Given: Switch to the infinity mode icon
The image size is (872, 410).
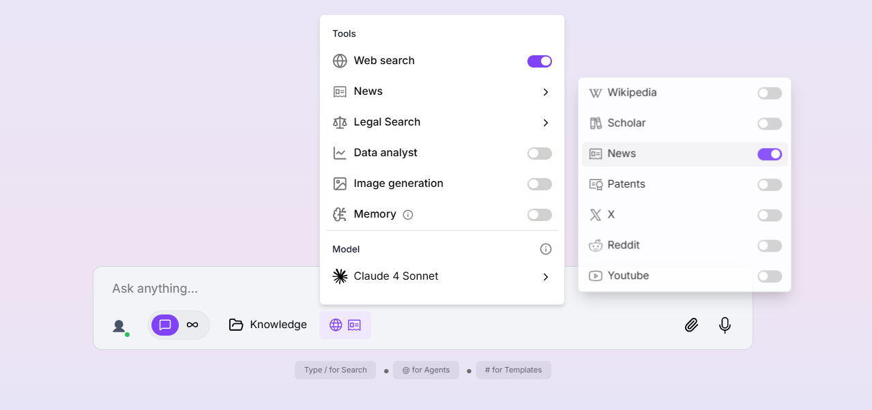Looking at the screenshot, I should tap(192, 325).
